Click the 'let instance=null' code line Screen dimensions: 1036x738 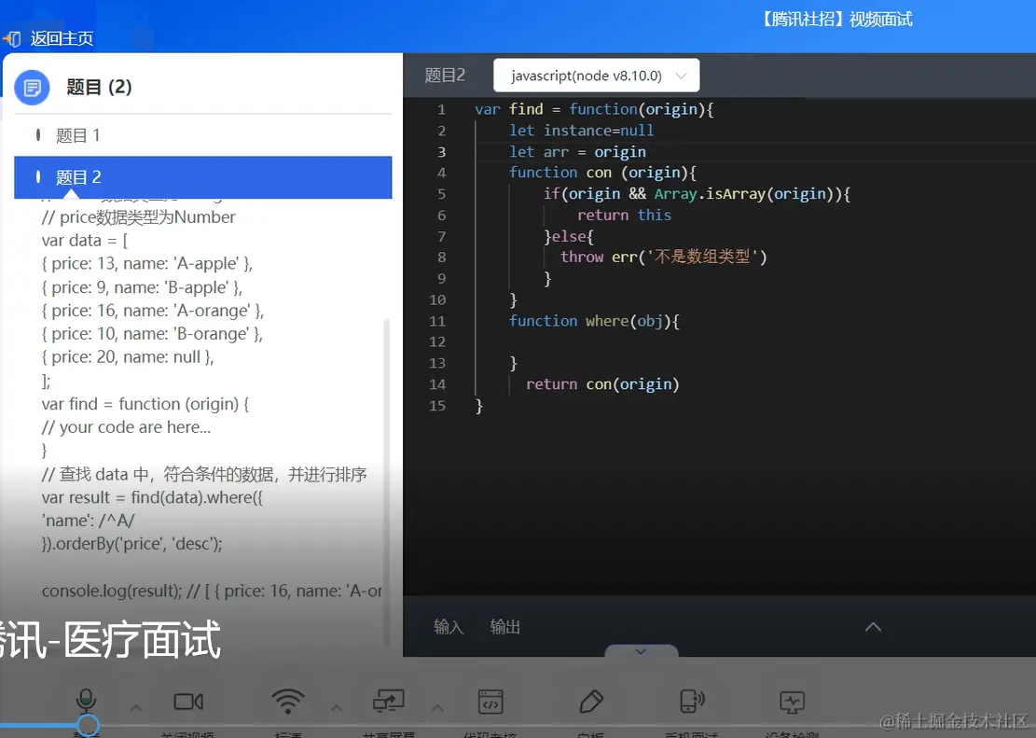(x=581, y=131)
